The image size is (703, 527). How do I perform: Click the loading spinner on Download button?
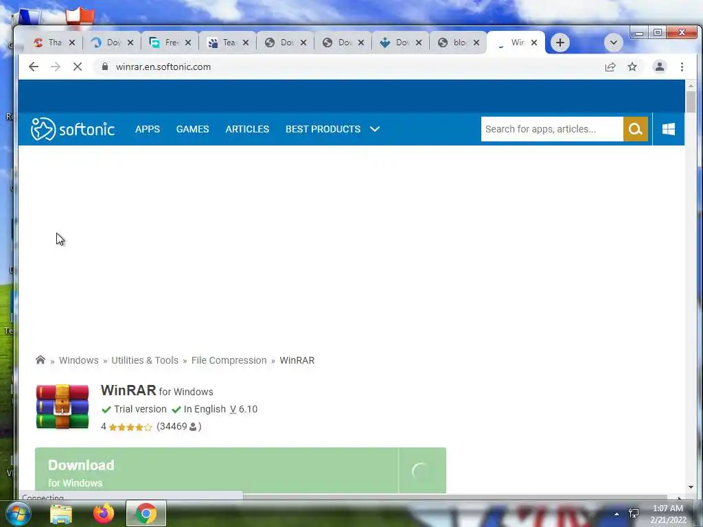422,471
